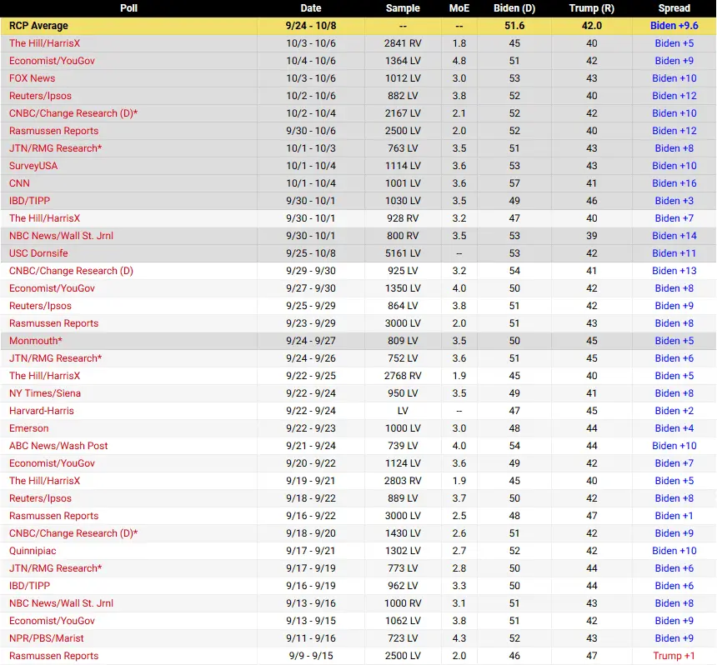Select the sample size 2803 RV
Image resolution: width=717 pixels, height=665 pixels.
403,481
